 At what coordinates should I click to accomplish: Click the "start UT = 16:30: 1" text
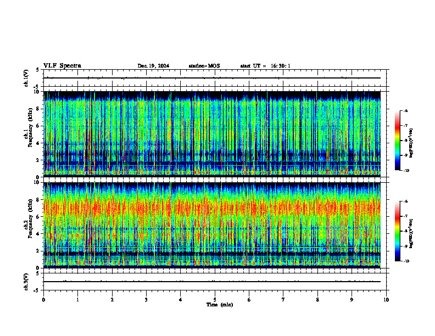pos(265,66)
